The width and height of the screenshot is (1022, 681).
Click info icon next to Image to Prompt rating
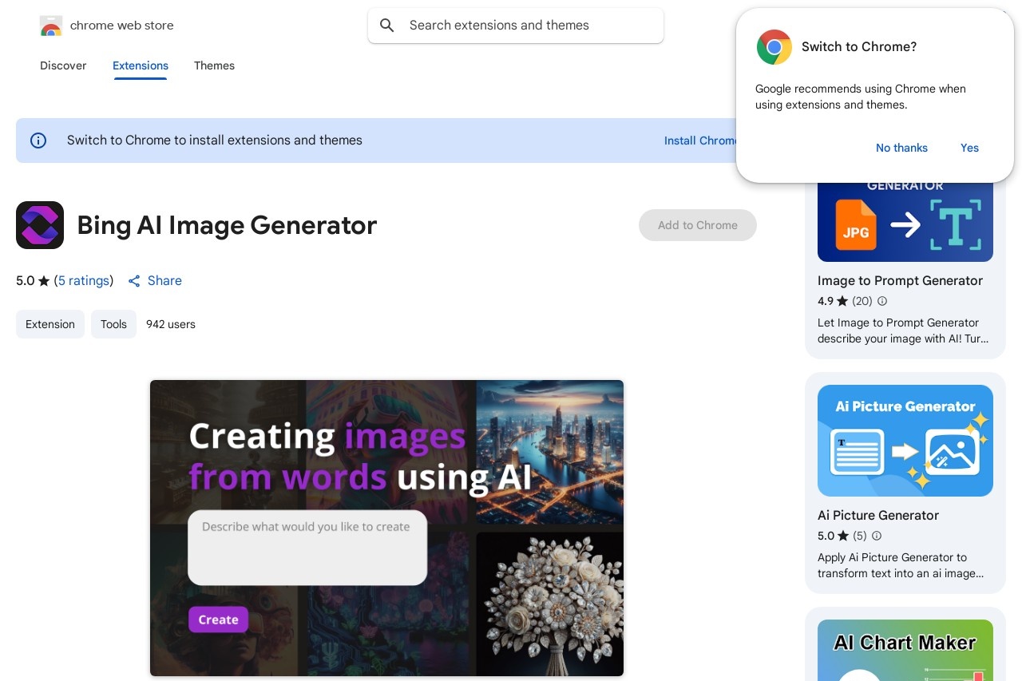point(882,301)
